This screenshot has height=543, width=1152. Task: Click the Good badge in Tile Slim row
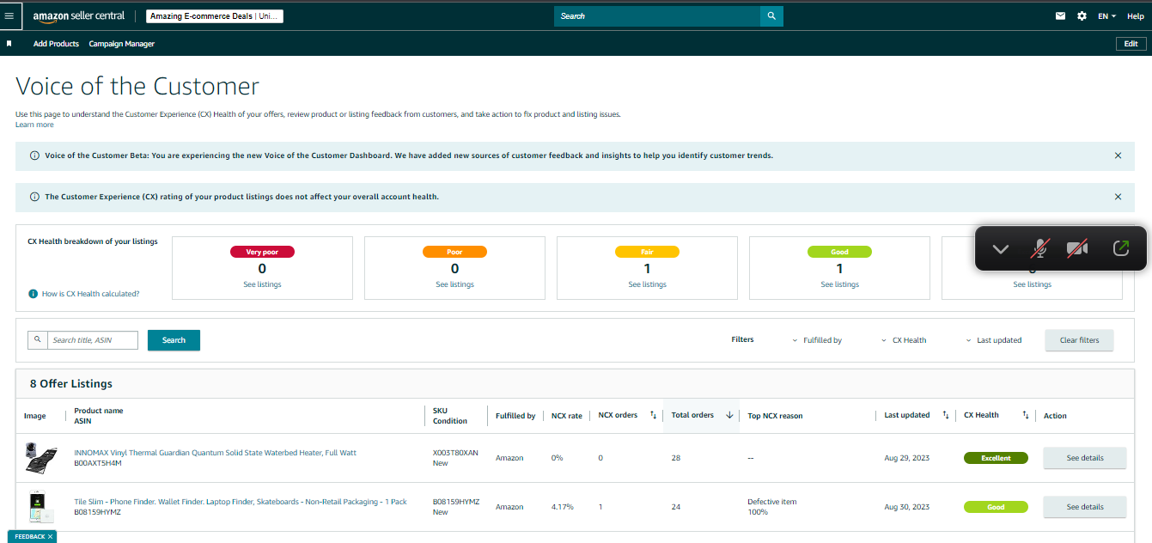(x=996, y=507)
